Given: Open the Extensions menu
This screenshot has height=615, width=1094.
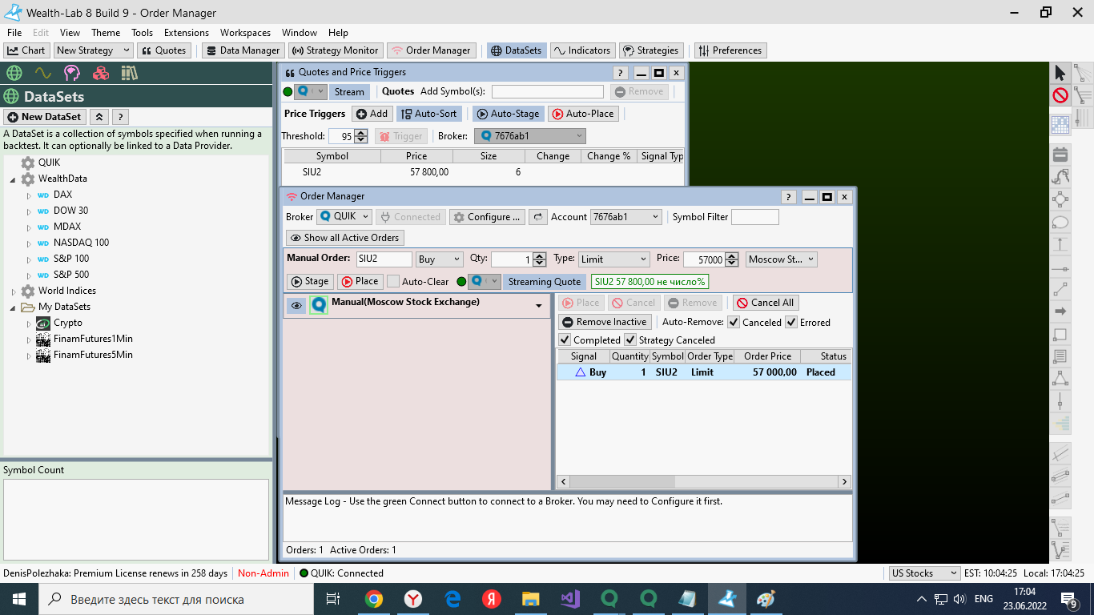Looking at the screenshot, I should pyautogui.click(x=187, y=33).
